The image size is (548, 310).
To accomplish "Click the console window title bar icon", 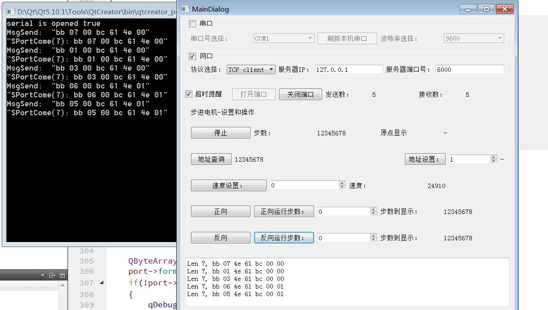I will (x=11, y=12).
